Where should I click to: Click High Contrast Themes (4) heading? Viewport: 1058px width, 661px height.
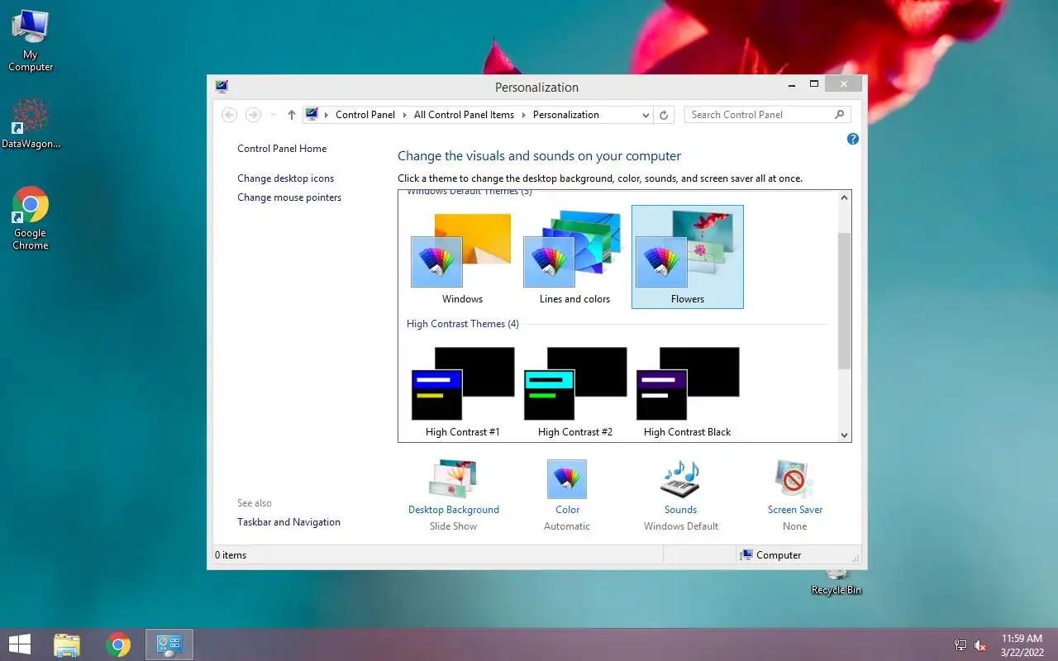463,324
